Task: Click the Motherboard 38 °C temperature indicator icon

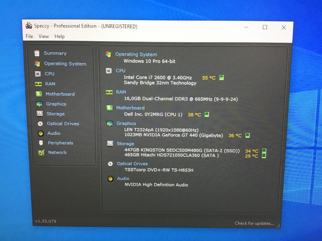Action: point(207,114)
